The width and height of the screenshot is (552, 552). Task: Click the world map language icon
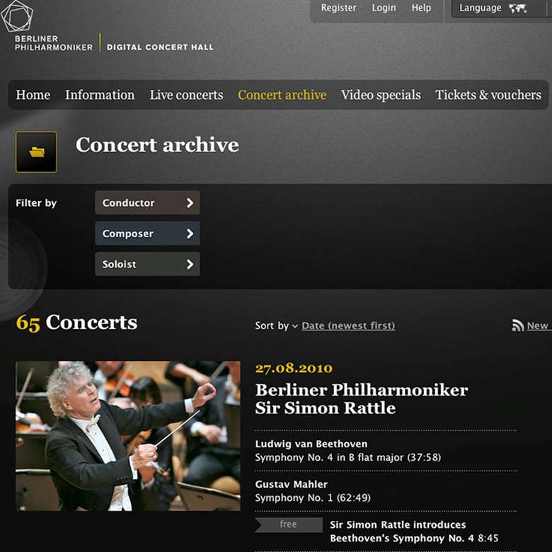[517, 8]
